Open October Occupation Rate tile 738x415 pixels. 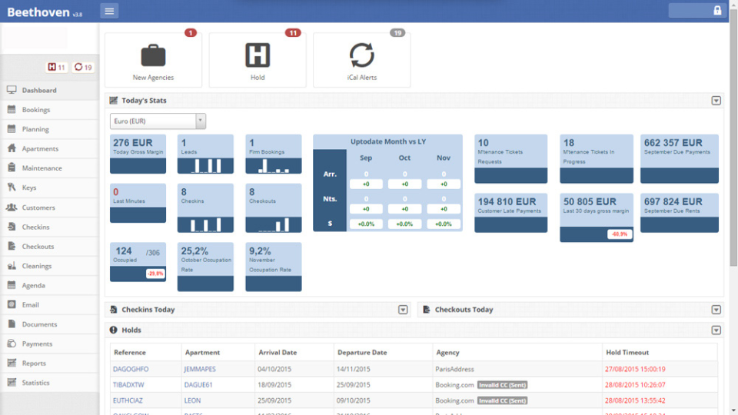[x=205, y=267]
